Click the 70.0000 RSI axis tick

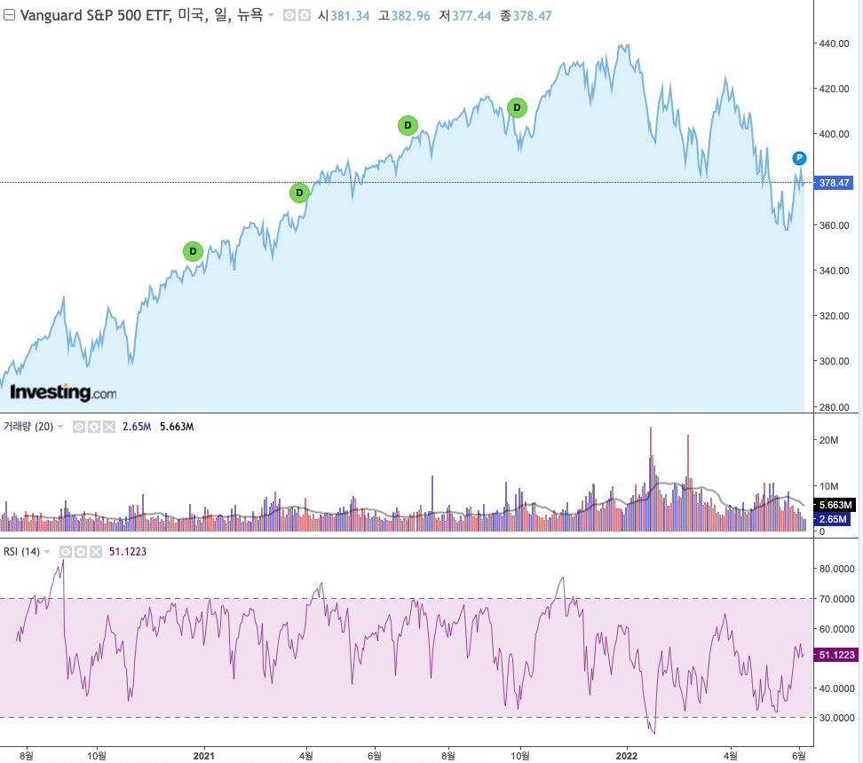836,599
